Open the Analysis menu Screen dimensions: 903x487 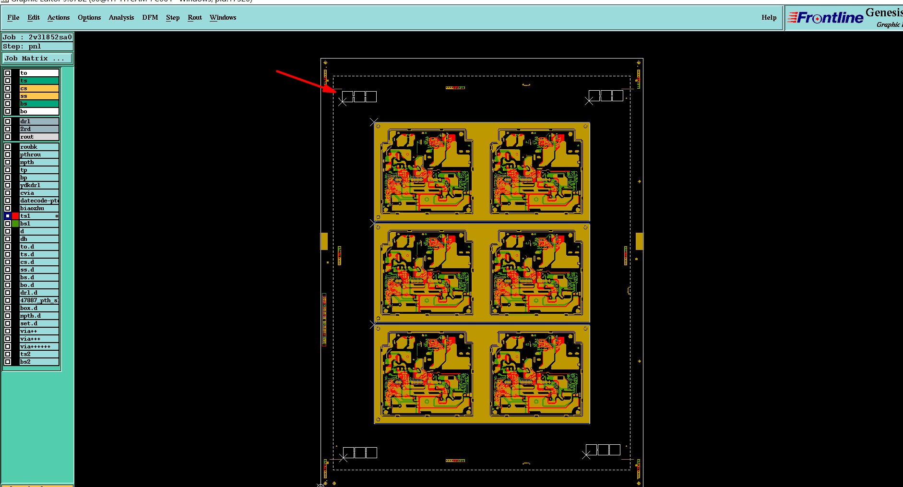121,17
